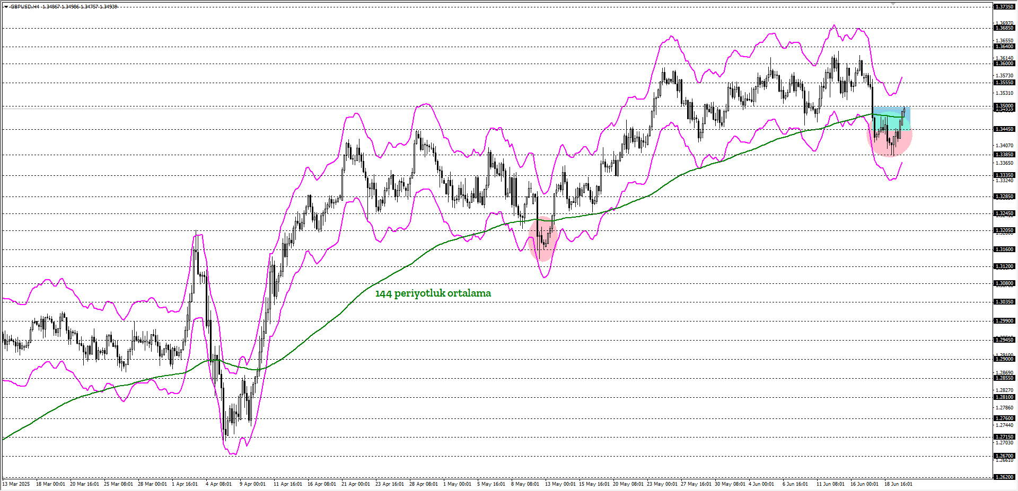This screenshot has width=1018, height=491.
Task: Click the '23 May 00:01' time label
Action: tap(662, 484)
